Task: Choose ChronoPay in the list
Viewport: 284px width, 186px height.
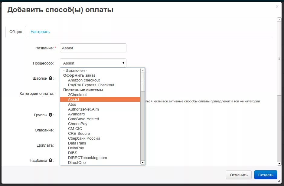Action: coord(100,124)
